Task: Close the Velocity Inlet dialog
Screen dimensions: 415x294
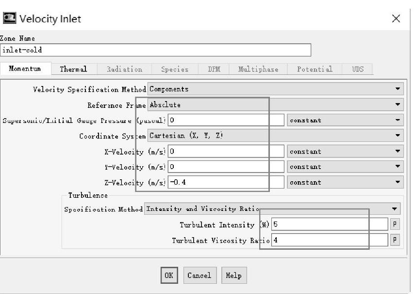Action: coord(396,19)
